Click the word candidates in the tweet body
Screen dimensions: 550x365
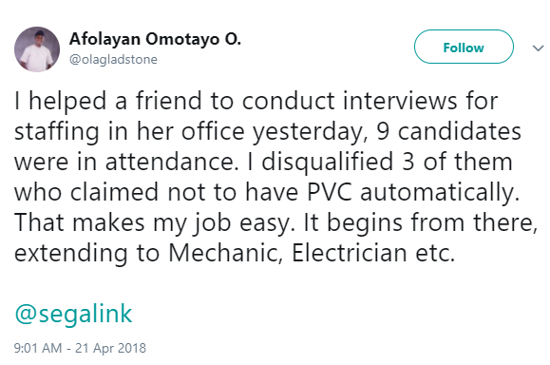click(460, 131)
